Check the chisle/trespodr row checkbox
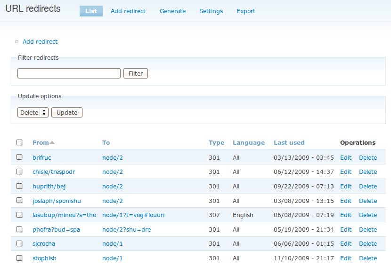This screenshot has height=265, width=391. coord(19,171)
